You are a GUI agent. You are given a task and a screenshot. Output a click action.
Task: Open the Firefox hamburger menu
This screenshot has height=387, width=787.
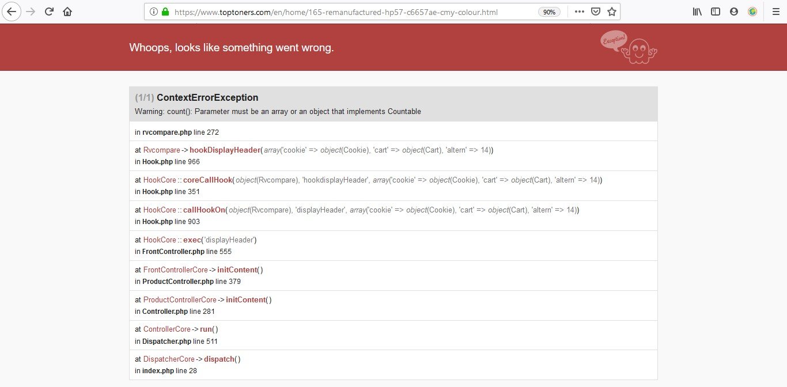[x=775, y=12]
